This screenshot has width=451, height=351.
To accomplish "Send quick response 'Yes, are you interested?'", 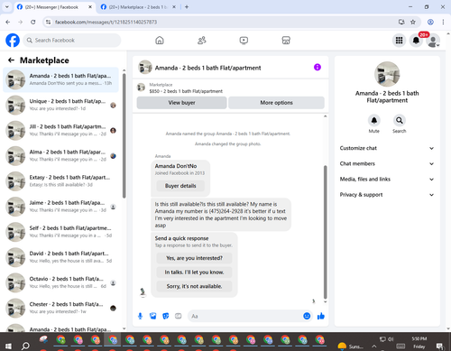I will click(x=194, y=258).
